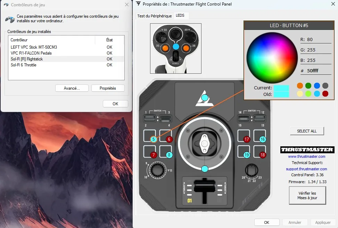Select VPC R1-FALCON Pedals in the list
338x228 pixels.
pyautogui.click(x=66, y=53)
